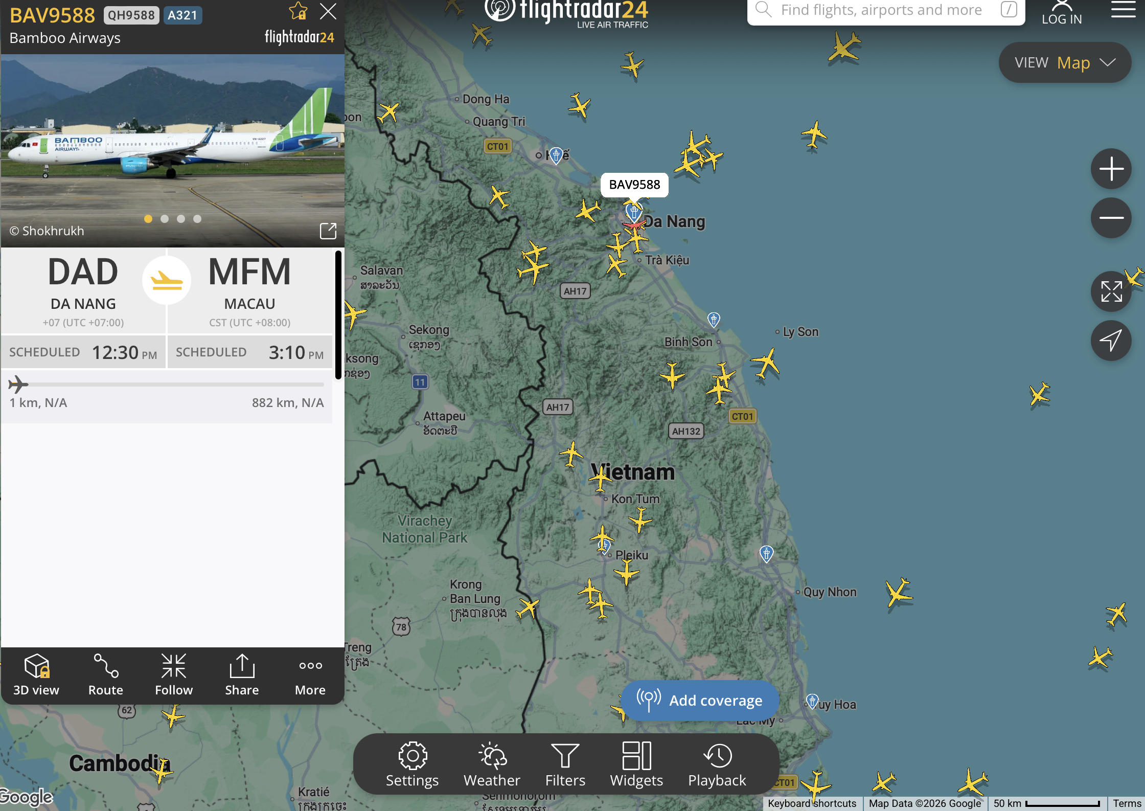This screenshot has height=811, width=1145.
Task: Expand the VIEW Map dropdown
Action: [1065, 62]
